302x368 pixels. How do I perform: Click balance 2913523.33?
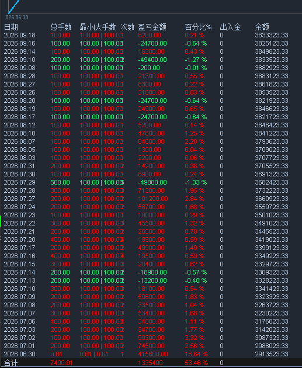click(272, 354)
